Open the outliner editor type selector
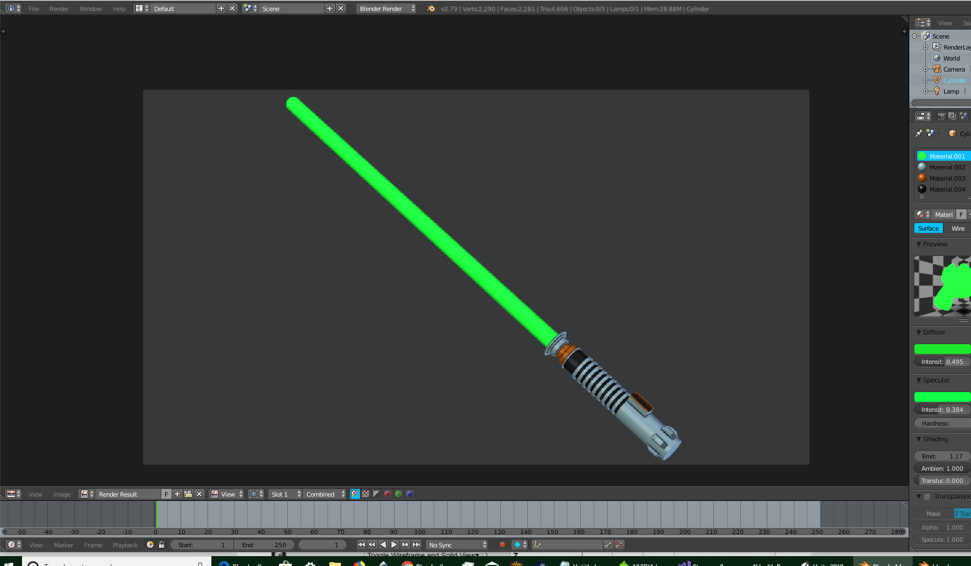This screenshot has height=566, width=971. tap(923, 23)
